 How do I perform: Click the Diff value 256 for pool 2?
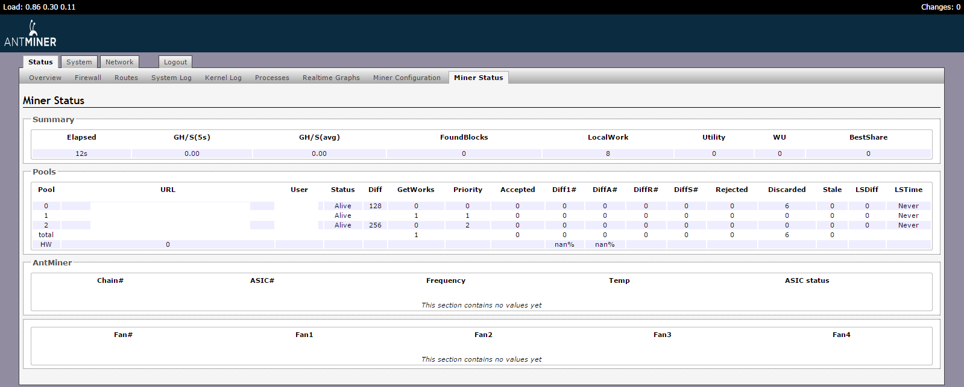[375, 225]
